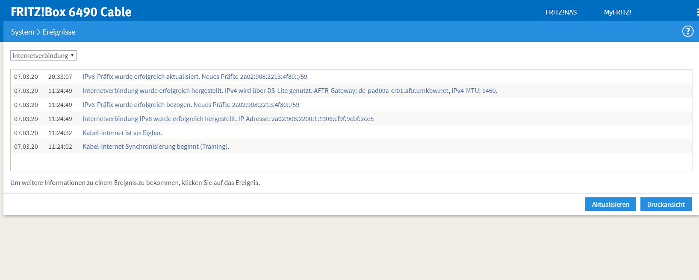Click the date of the 11:24:02 entry
The height and width of the screenshot is (280, 699).
coord(26,147)
